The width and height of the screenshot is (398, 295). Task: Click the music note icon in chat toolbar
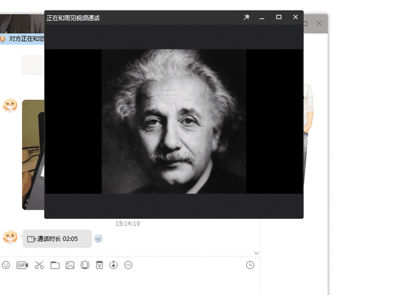[x=113, y=265]
